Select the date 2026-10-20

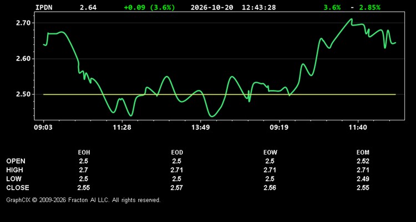coord(212,7)
